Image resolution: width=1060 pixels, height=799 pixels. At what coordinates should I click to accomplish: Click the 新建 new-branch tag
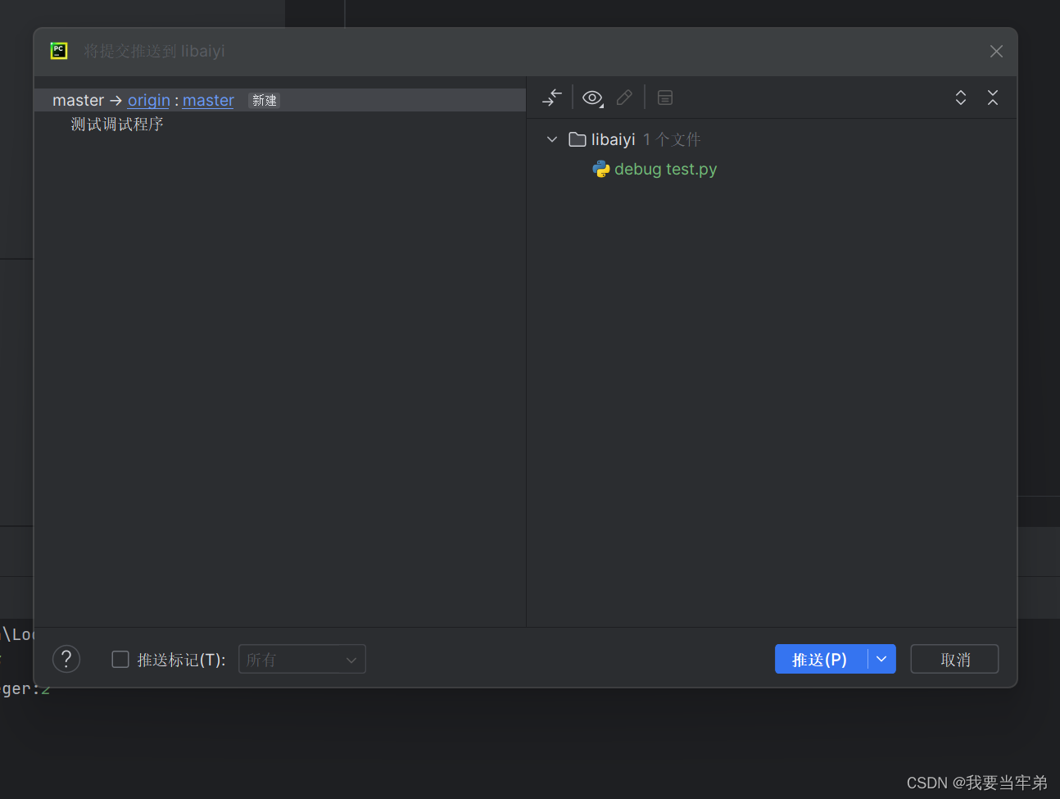[264, 100]
